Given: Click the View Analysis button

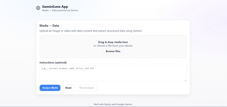Looking at the screenshot, I should tap(87, 88).
